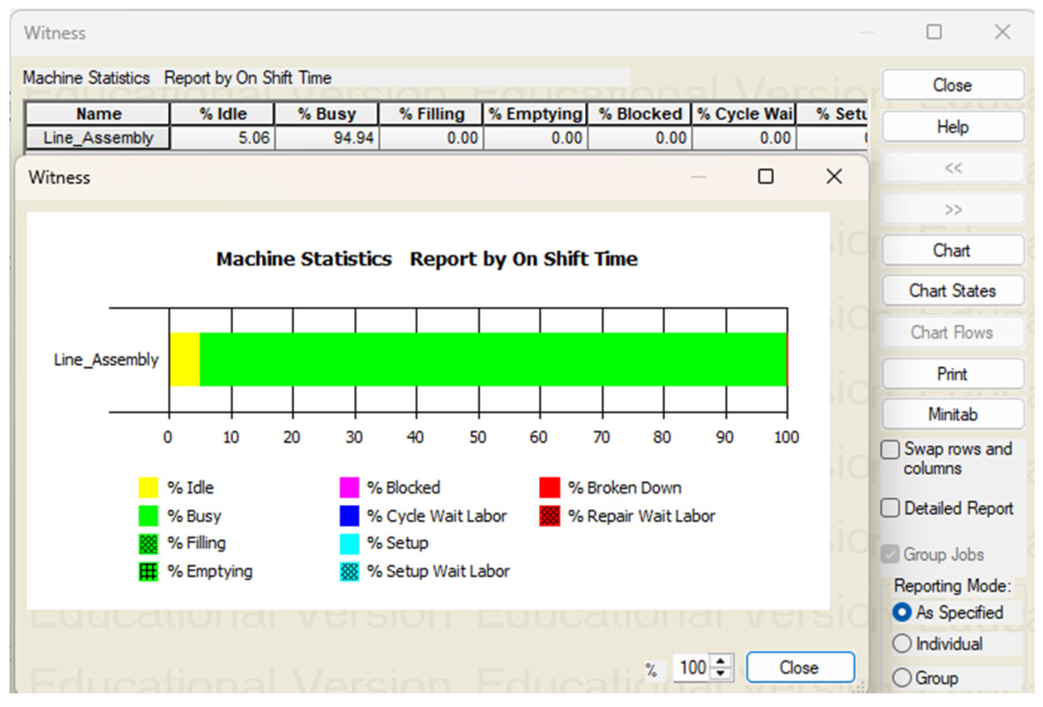Screen dimensions: 1043x707
Task: Click the magenta % Blocked legend swatch
Action: pyautogui.click(x=349, y=488)
